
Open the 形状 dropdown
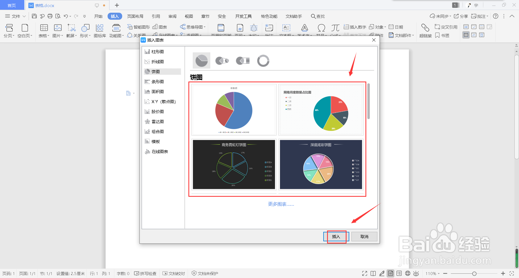pyautogui.click(x=85, y=30)
